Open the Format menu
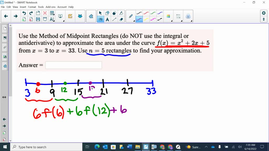 tap(32, 7)
